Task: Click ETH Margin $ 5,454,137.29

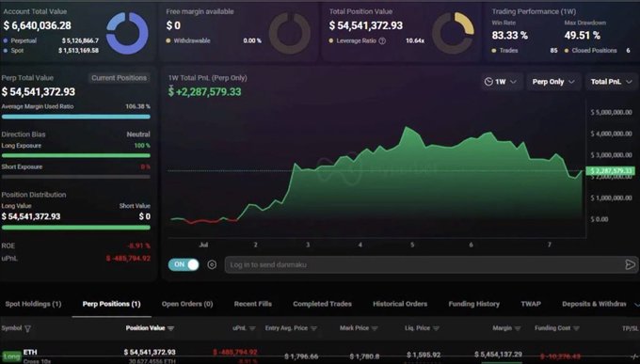Action: click(498, 355)
